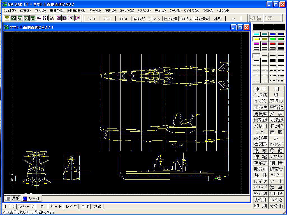This screenshot has width=287, height=215.
Task: Open the ファイル(F) menu
Action: tap(10, 11)
